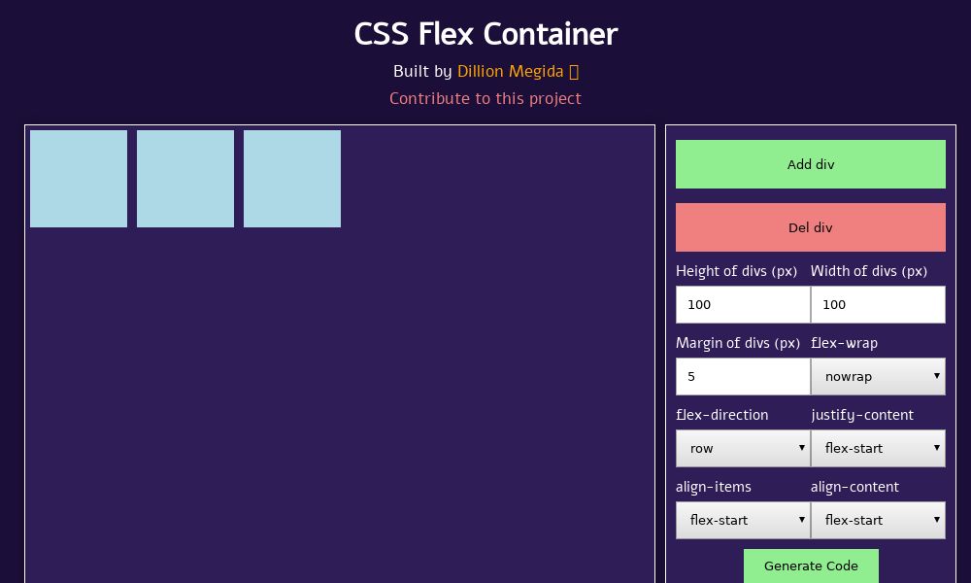Follow the Dillion Megida link
The width and height of the screenshot is (971, 583).
(510, 71)
